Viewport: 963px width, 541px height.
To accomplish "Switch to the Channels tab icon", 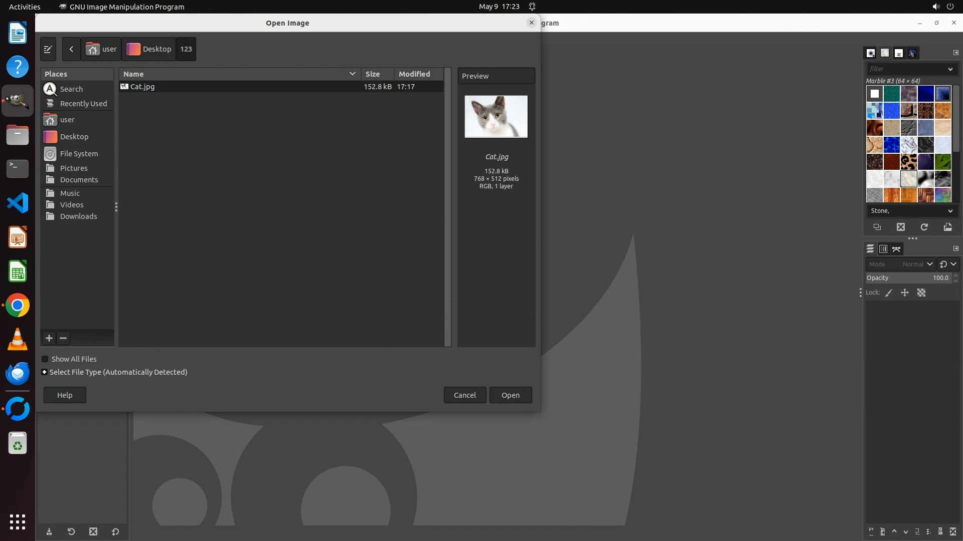I will point(883,249).
